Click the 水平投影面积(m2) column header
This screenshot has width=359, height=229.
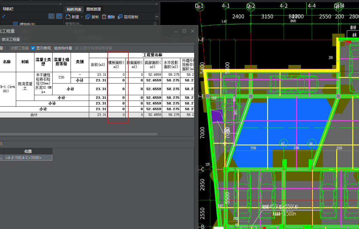[171, 65]
